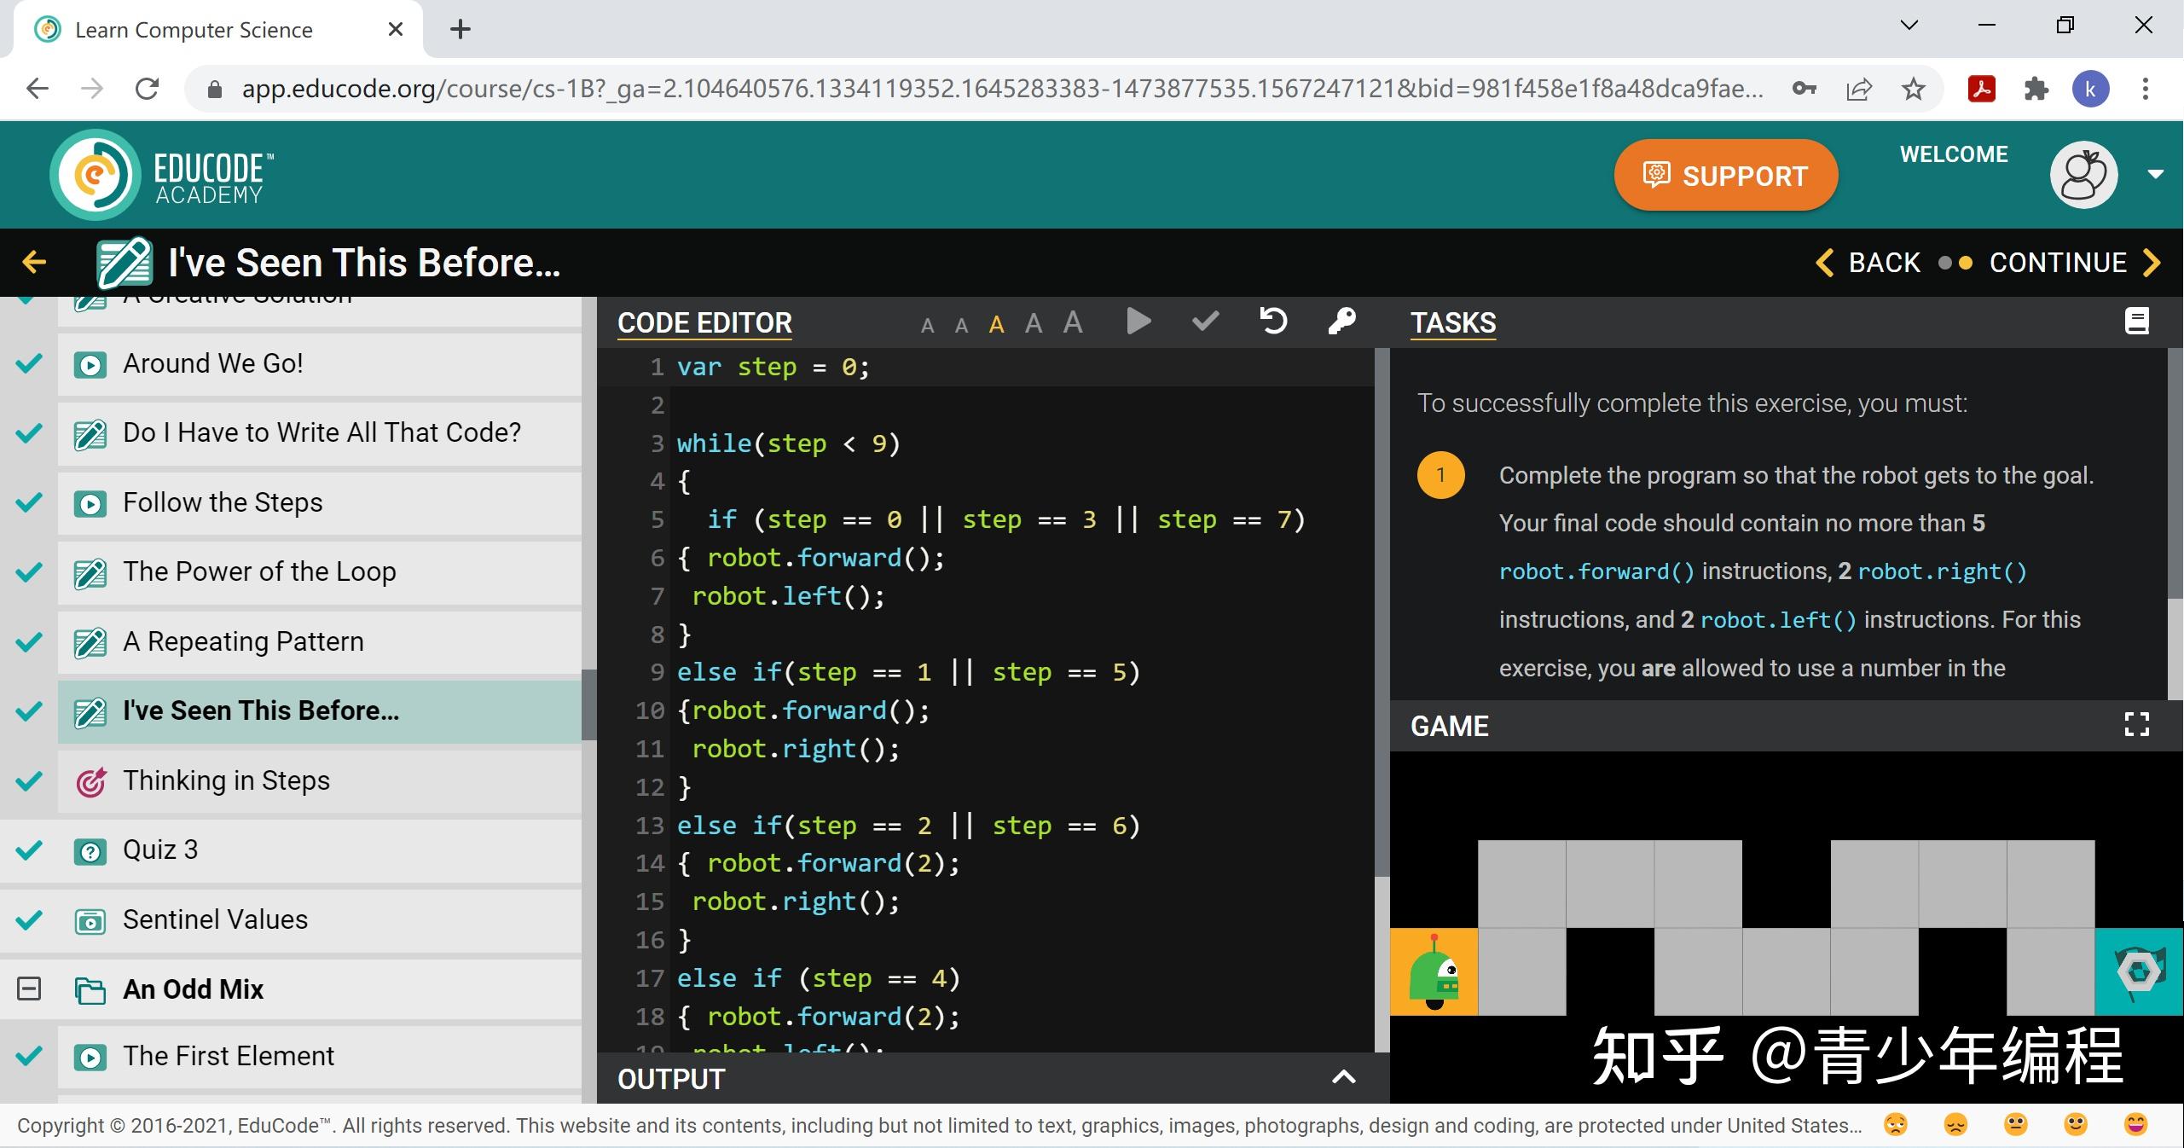The width and height of the screenshot is (2184, 1148).
Task: Click the yellow back arrow beside lesson title
Action: pyautogui.click(x=34, y=262)
